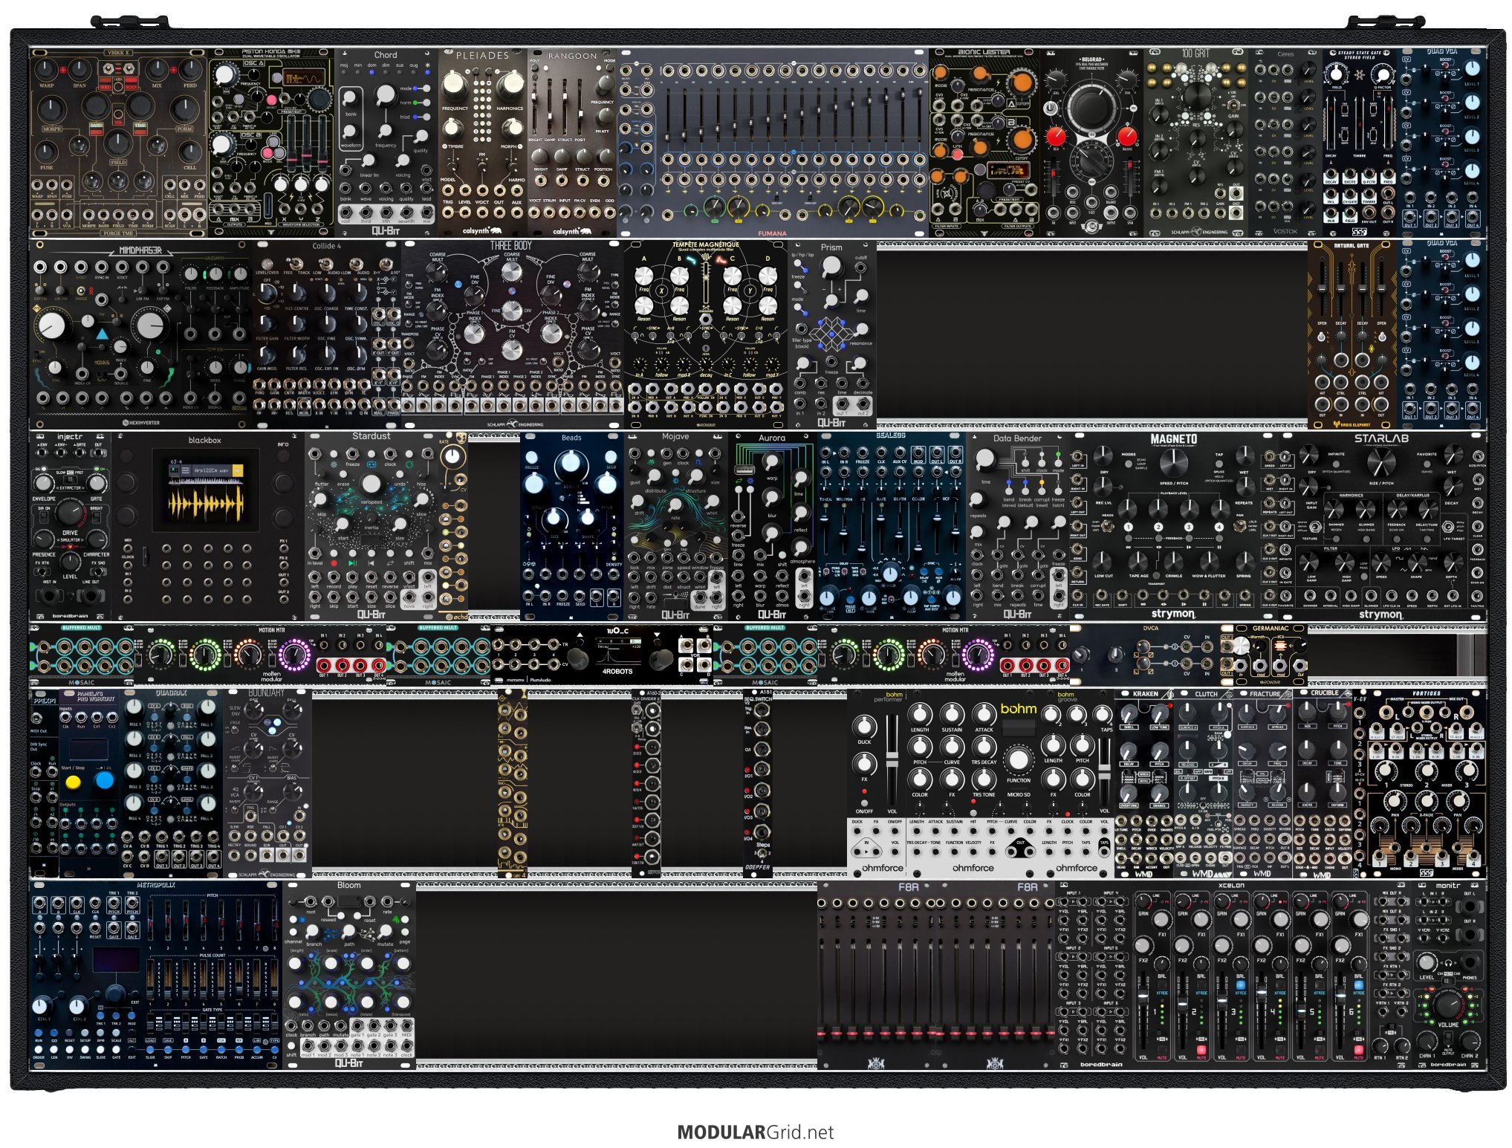Image resolution: width=1512 pixels, height=1148 pixels.
Task: Click the Aurora module title
Action: 771,438
